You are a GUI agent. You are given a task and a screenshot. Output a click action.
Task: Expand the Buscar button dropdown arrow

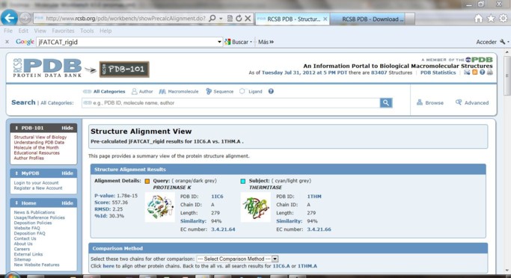(x=251, y=42)
